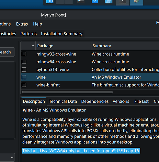
Task: Tick the wine package checkbox
Action: 24,77
